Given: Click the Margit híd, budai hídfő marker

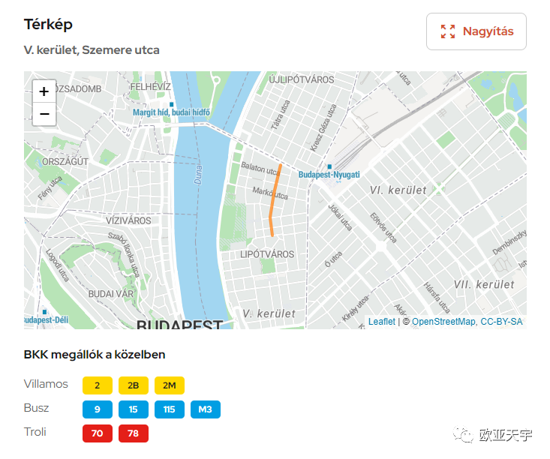Looking at the screenshot, I should [x=172, y=104].
